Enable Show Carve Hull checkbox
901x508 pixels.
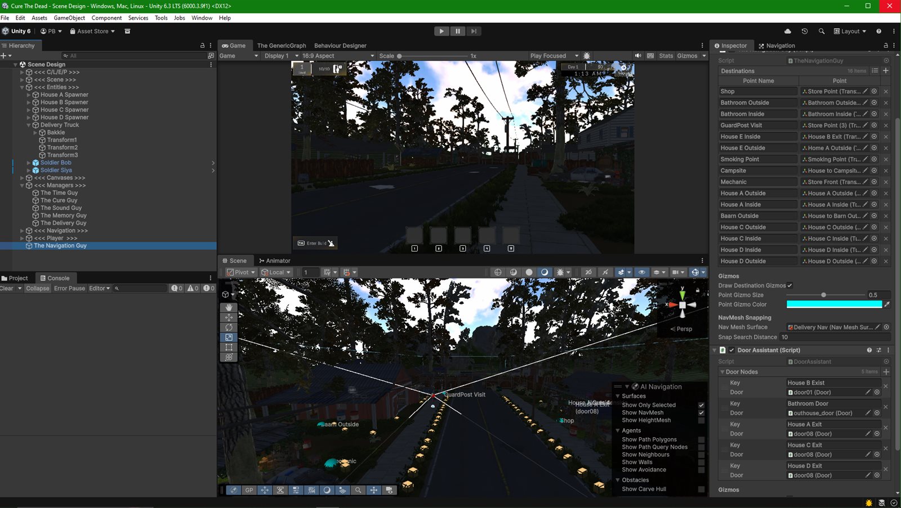point(701,489)
